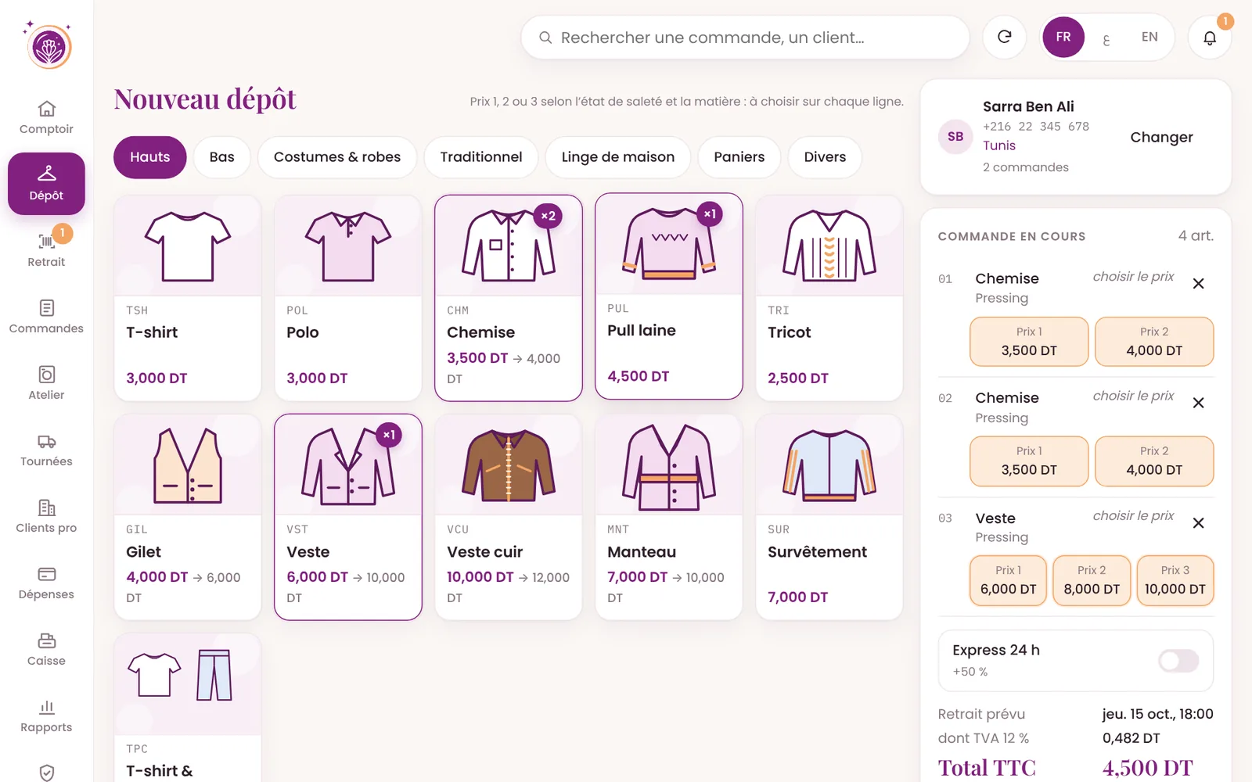Choose Prix 1 3,500 DT for line 02

1029,461
